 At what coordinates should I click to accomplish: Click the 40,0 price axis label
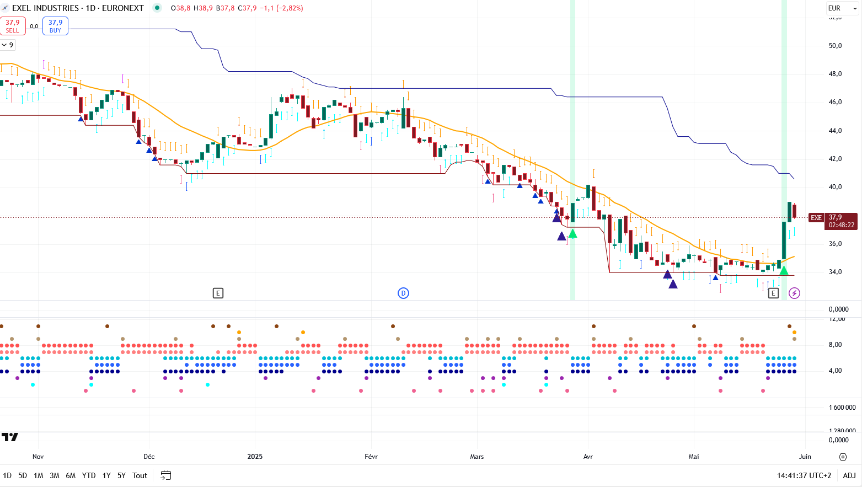point(836,187)
